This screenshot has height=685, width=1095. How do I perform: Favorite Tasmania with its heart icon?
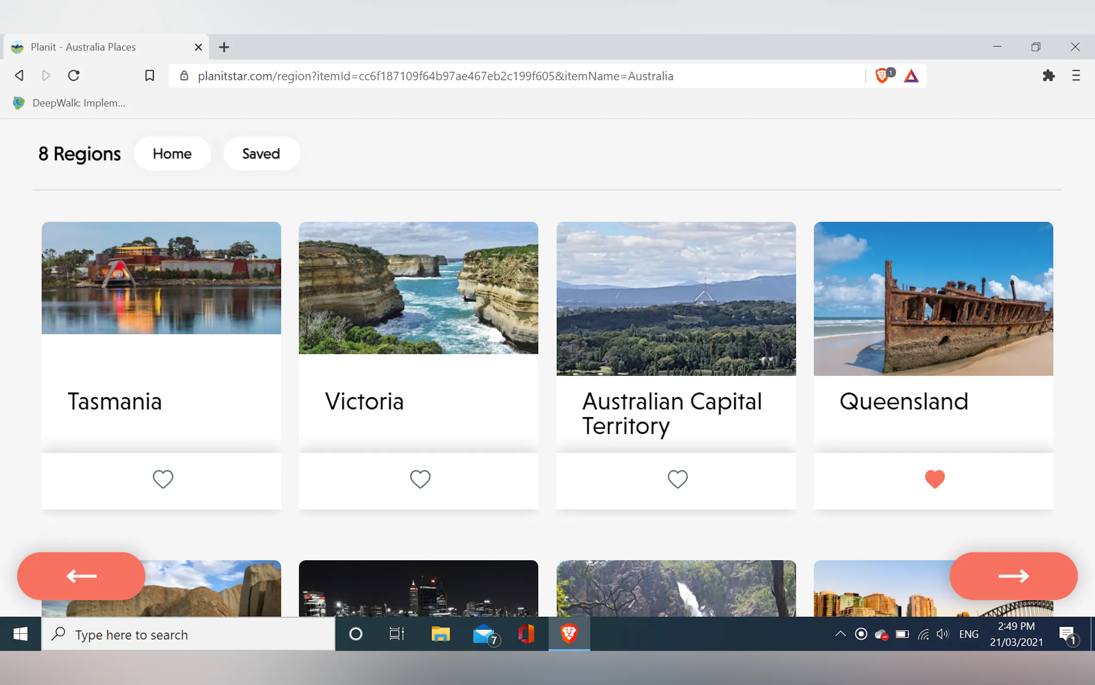(x=163, y=479)
